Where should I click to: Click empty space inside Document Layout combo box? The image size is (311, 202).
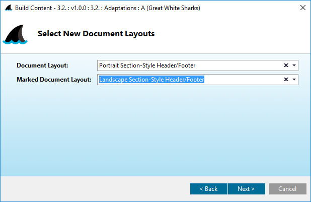[x=242, y=65]
